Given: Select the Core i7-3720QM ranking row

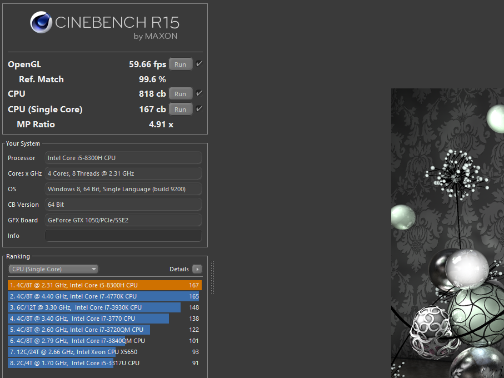Looking at the screenshot, I should [105, 330].
